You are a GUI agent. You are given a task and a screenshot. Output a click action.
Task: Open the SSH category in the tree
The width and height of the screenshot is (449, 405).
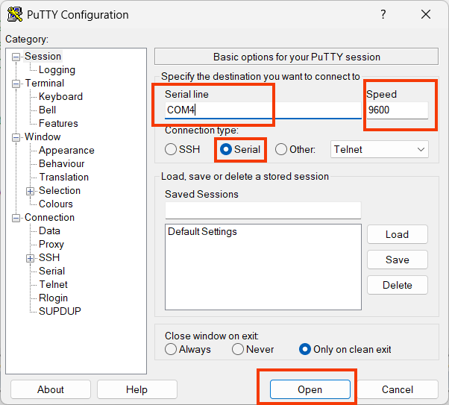(49, 257)
